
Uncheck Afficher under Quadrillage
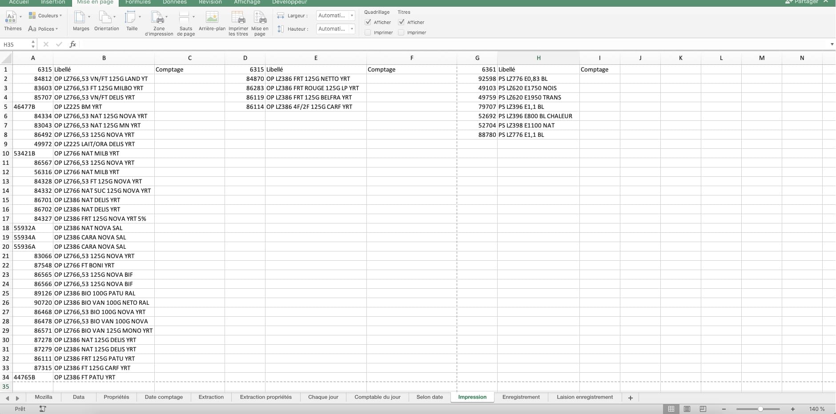click(368, 22)
